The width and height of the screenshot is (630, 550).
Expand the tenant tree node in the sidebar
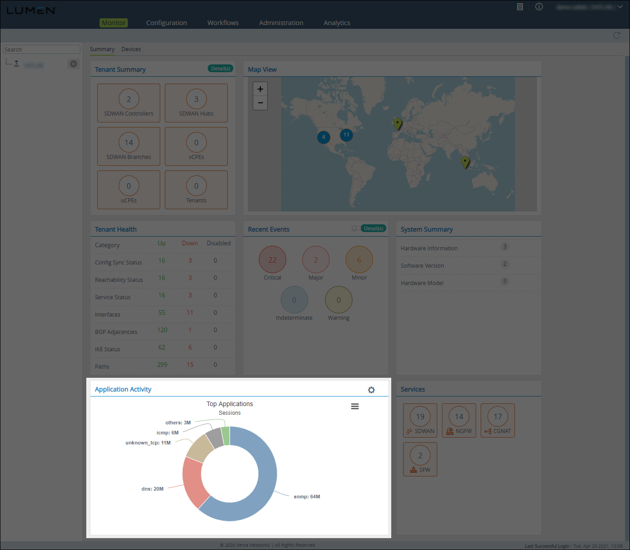click(16, 64)
